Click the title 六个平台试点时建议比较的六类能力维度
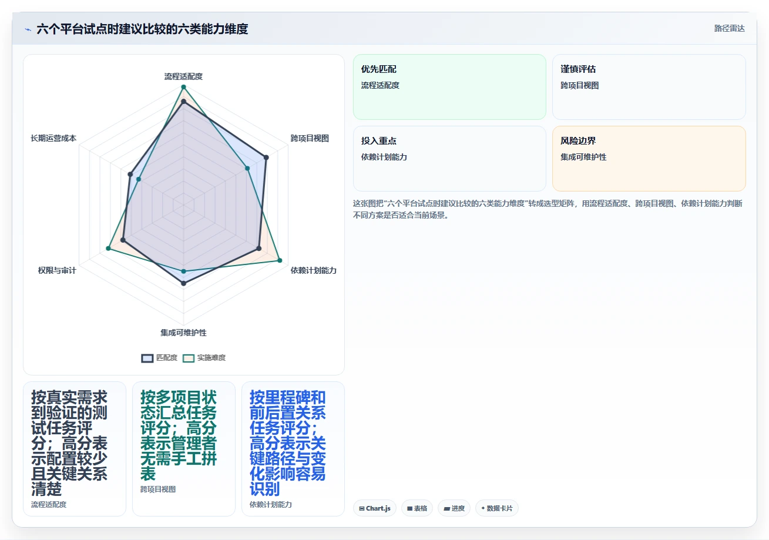769x540 pixels. click(142, 29)
